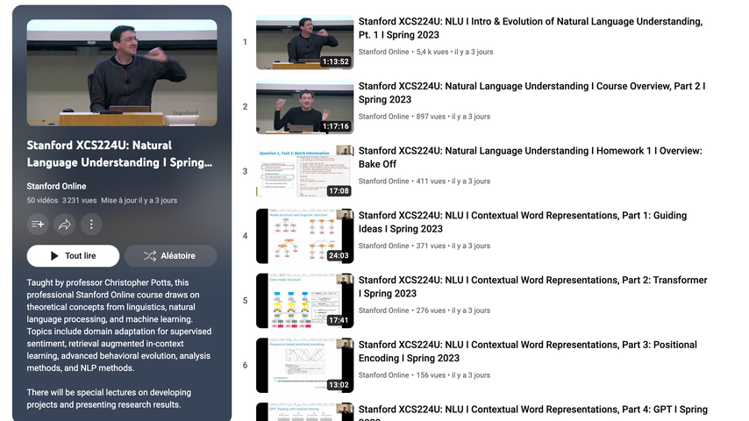
Task: Click Stanford Online channel under the 156 vues video
Action: click(383, 375)
